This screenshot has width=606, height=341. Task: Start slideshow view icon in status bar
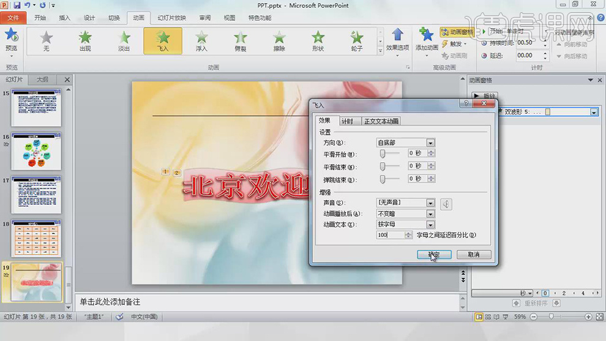coord(505,317)
